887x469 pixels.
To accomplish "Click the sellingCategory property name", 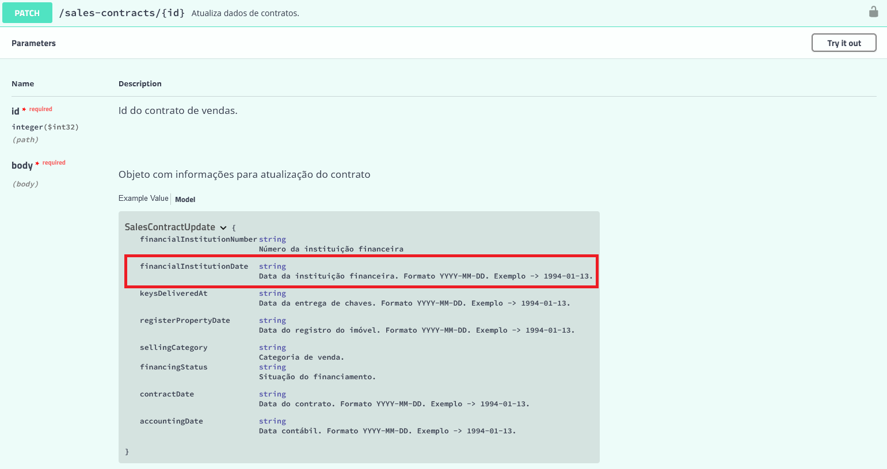I will (x=174, y=348).
